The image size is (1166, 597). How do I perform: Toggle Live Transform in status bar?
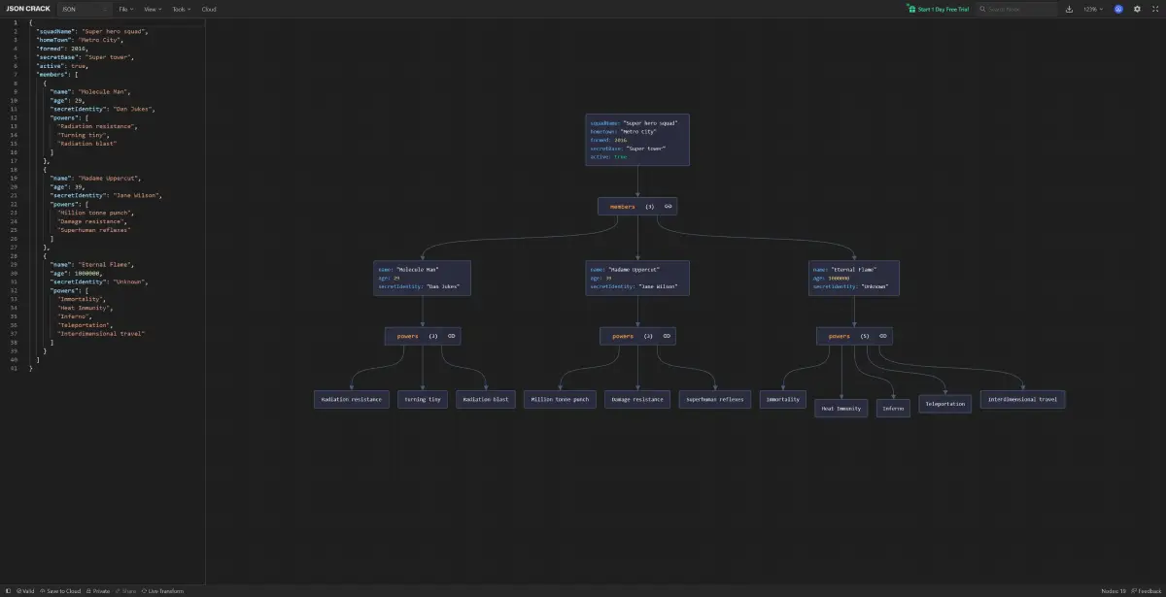coord(161,590)
